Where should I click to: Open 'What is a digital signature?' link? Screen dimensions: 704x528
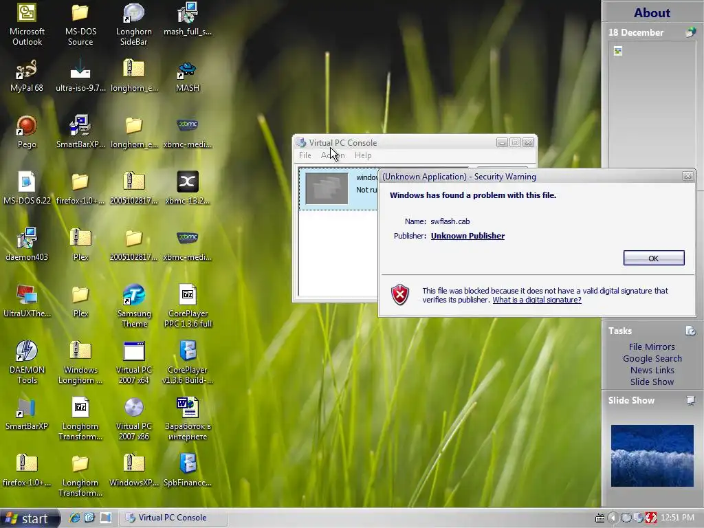pos(536,300)
